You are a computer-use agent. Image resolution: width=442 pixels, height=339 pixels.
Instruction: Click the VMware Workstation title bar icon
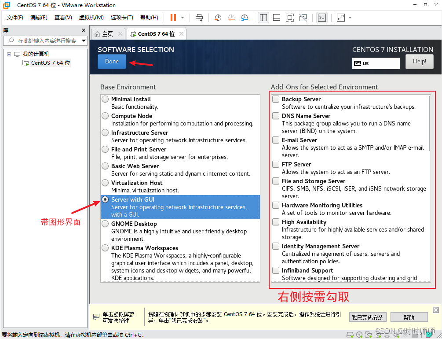click(x=7, y=5)
